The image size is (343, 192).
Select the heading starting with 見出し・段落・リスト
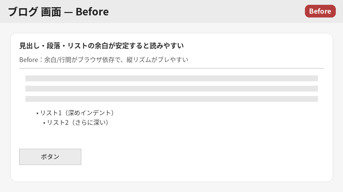[x=102, y=46]
